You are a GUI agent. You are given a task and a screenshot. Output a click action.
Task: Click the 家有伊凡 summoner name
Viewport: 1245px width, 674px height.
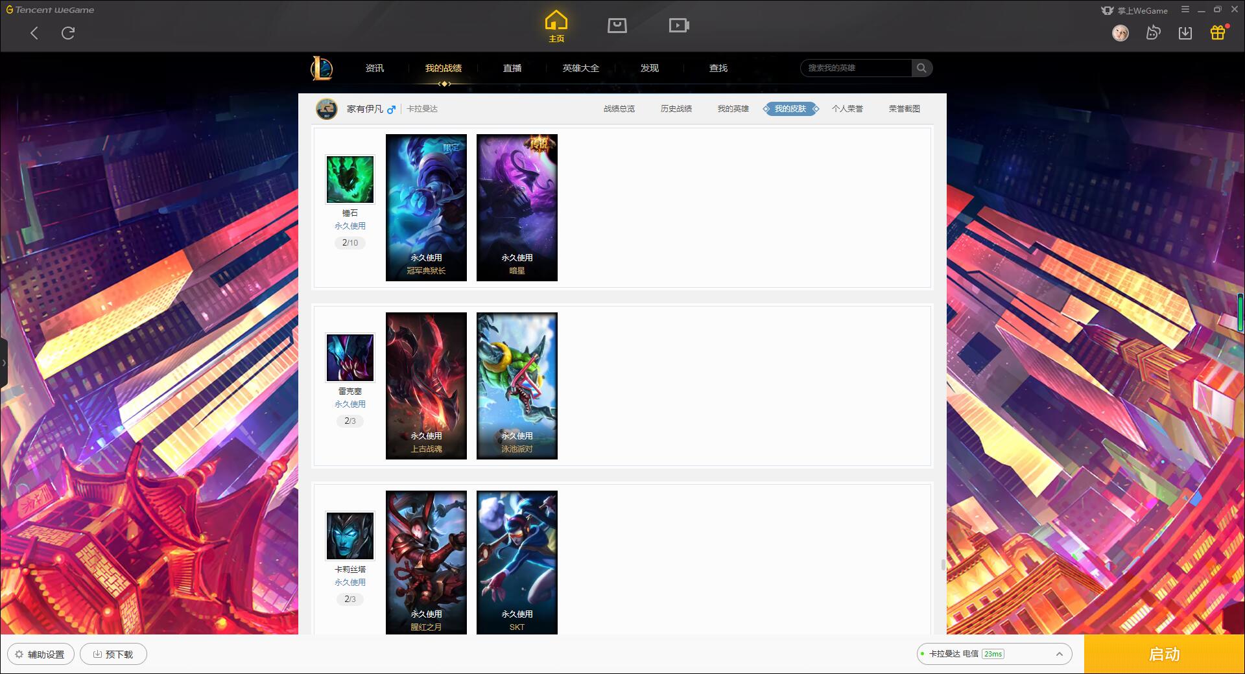pyautogui.click(x=364, y=109)
